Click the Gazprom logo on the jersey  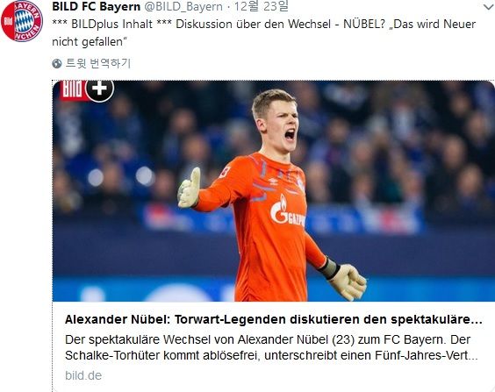coord(287,211)
